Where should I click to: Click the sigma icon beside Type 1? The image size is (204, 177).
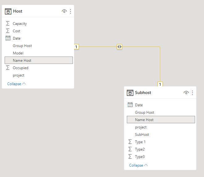(130, 142)
